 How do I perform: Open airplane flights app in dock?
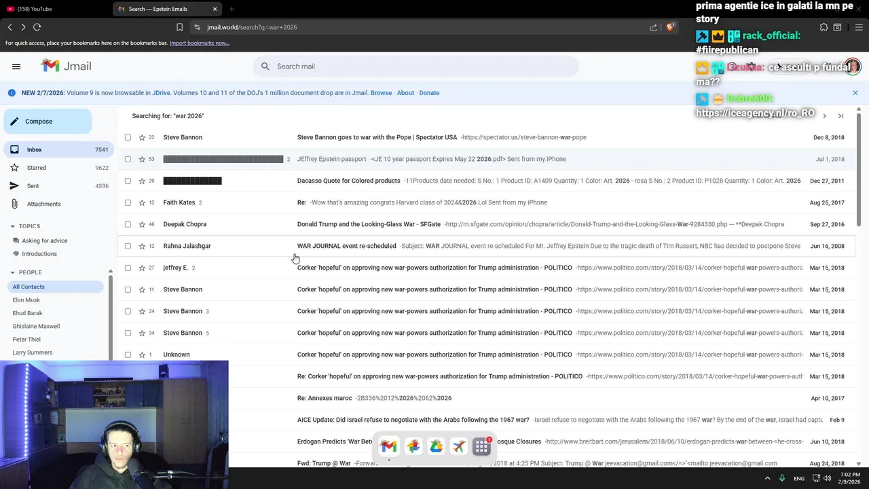click(x=459, y=446)
